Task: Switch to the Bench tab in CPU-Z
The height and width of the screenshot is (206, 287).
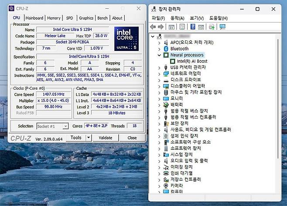Action: (102, 18)
